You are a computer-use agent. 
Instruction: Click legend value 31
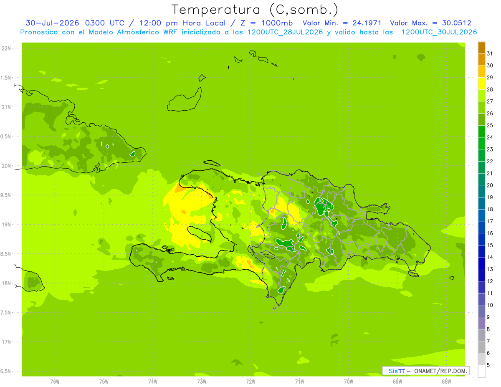coord(490,53)
